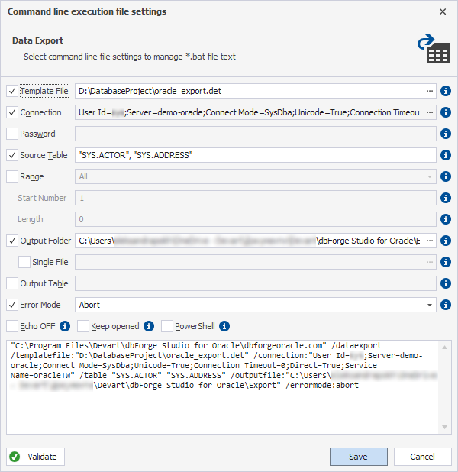458x472 pixels.
Task: Browse for output folder via ellipsis button
Action: (x=430, y=241)
